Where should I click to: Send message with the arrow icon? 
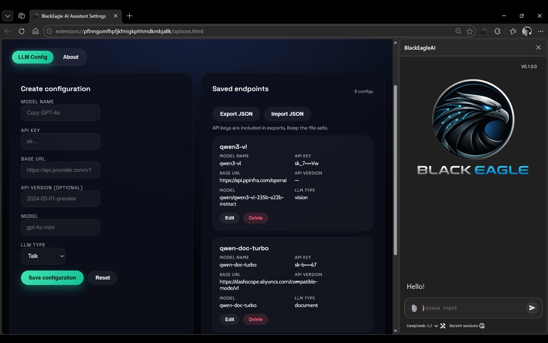coord(532,308)
